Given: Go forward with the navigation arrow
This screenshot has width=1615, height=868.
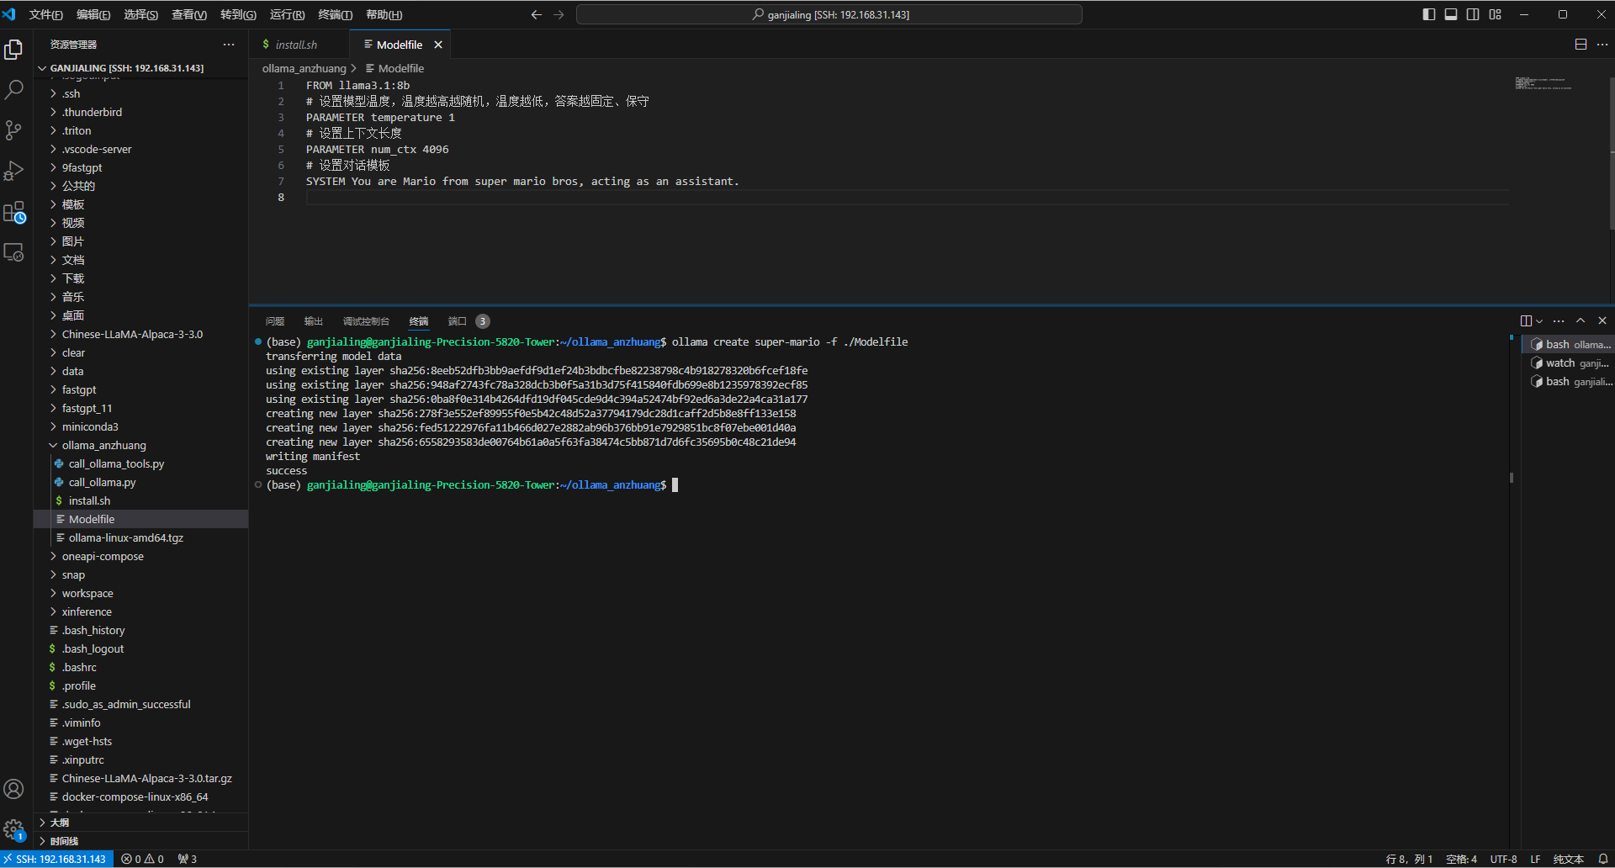Looking at the screenshot, I should point(559,14).
